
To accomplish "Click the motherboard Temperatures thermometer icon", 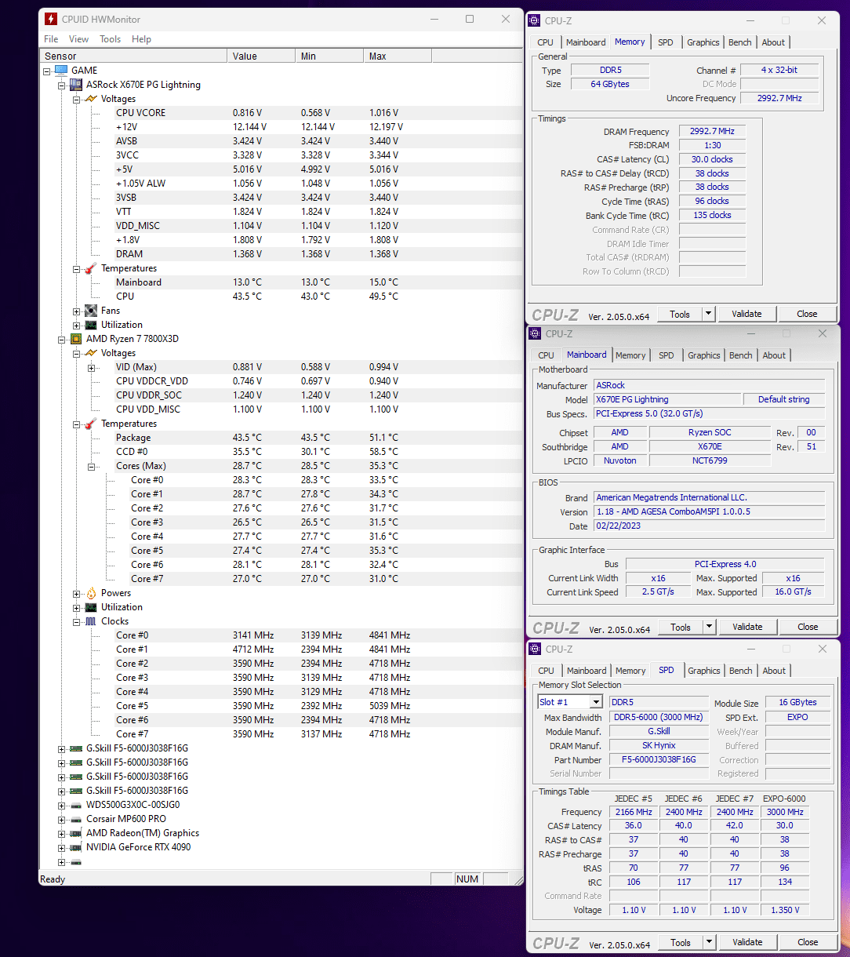I will click(91, 268).
